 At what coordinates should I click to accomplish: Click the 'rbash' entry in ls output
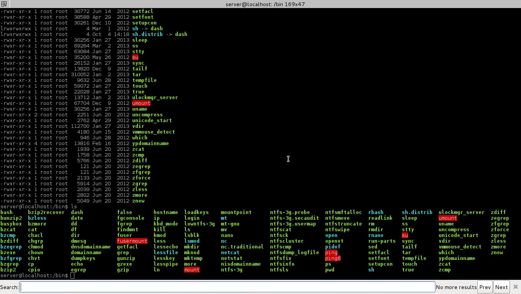pos(375,212)
